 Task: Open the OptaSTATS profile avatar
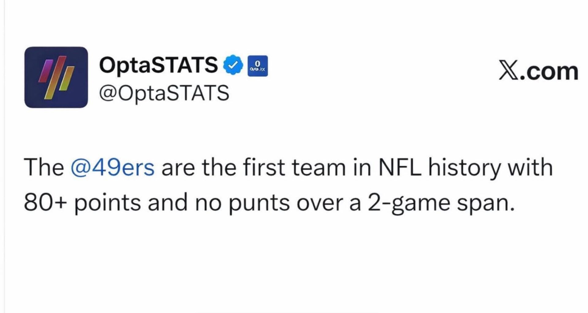click(56, 77)
